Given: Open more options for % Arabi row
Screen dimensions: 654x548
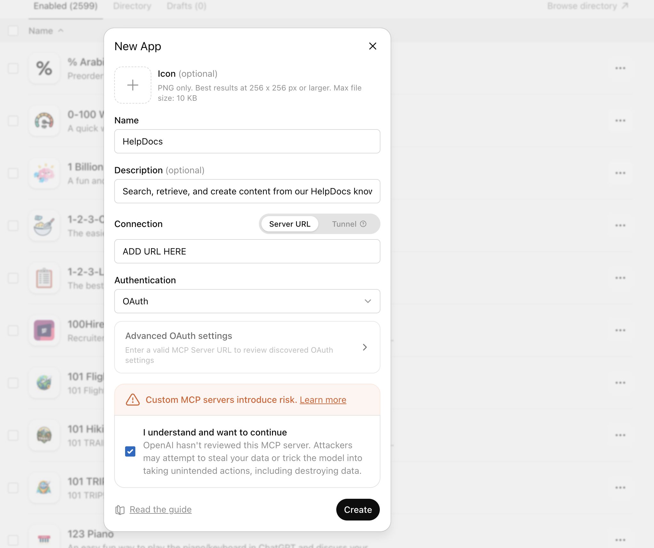Looking at the screenshot, I should click(x=620, y=68).
